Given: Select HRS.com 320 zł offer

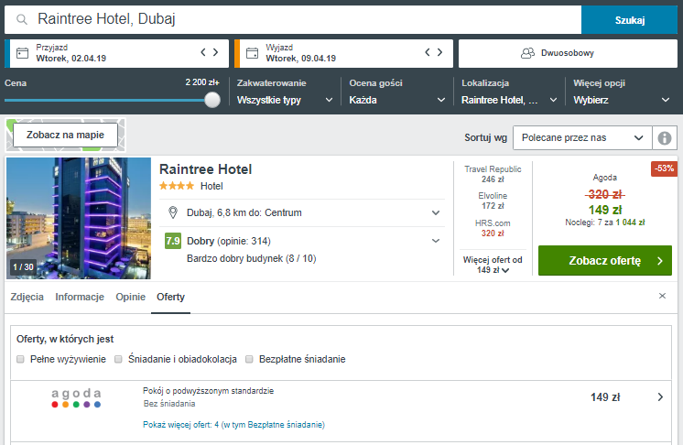Looking at the screenshot, I should coord(493,228).
